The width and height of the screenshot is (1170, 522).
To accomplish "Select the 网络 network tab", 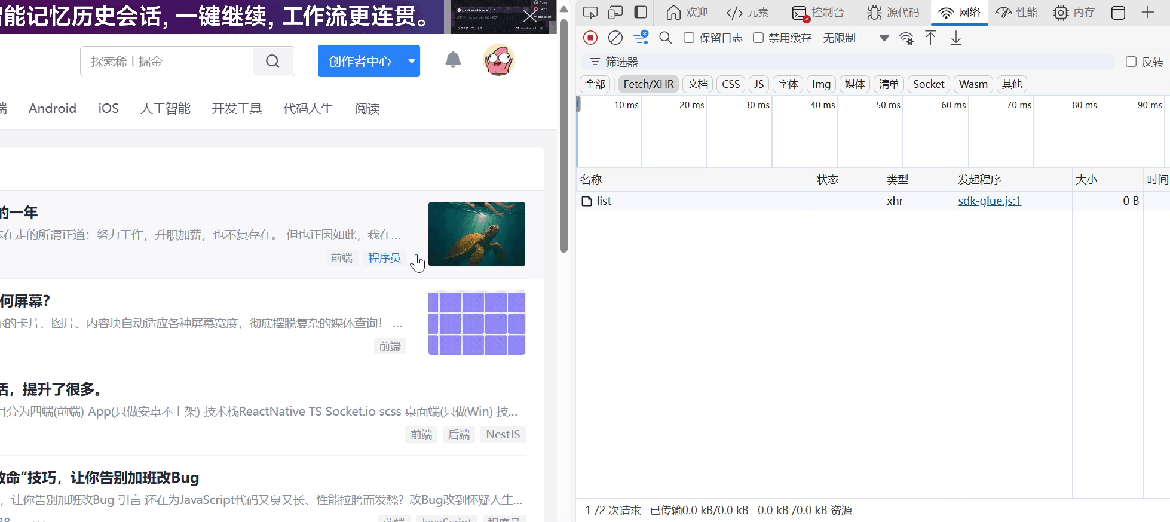I will [960, 13].
